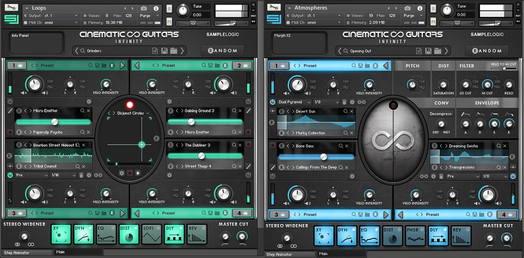This screenshot has width=524, height=258.
Task: Save the Grinders preset with disk icon
Action: (x=164, y=51)
